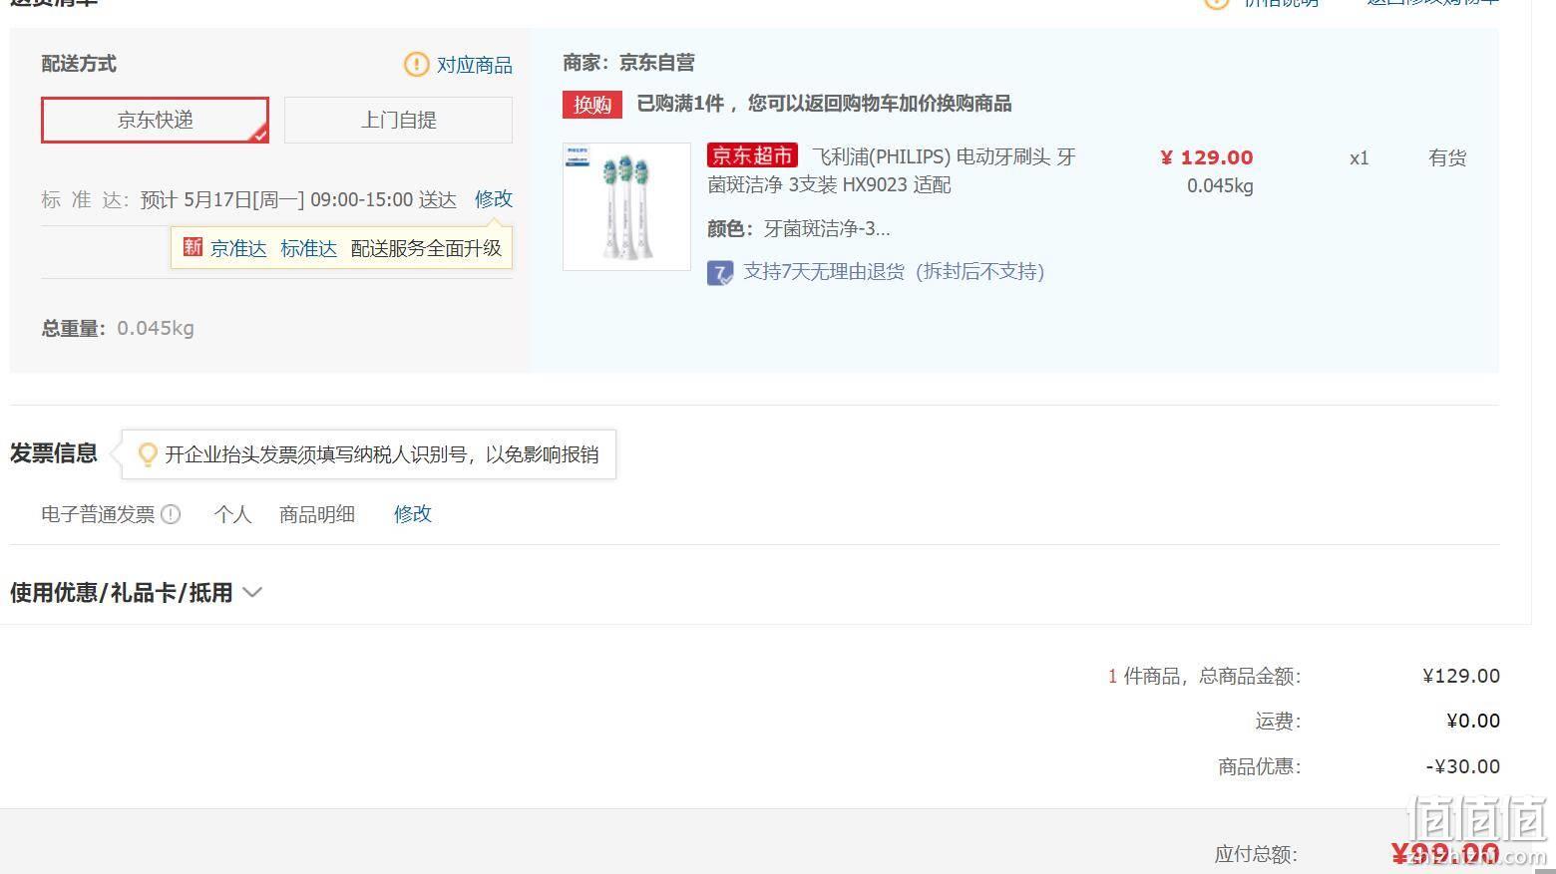Expand 使用优惠/礼品卡/抵用 section chevron
The width and height of the screenshot is (1556, 874).
(252, 593)
